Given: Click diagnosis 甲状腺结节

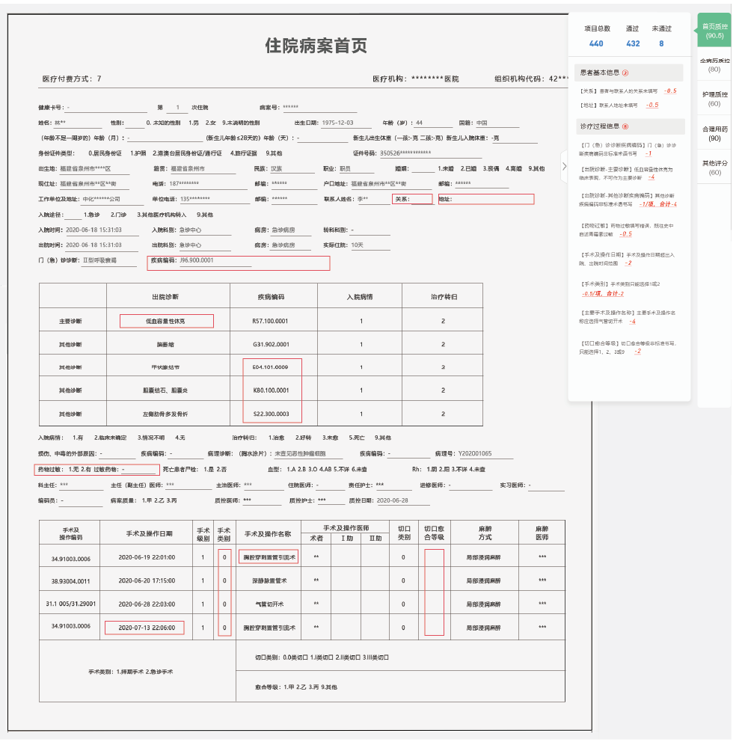Looking at the screenshot, I should tap(165, 367).
